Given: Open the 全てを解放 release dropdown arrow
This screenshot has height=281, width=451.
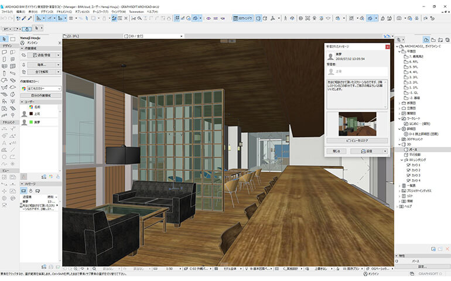Looking at the screenshot, I should [x=59, y=71].
